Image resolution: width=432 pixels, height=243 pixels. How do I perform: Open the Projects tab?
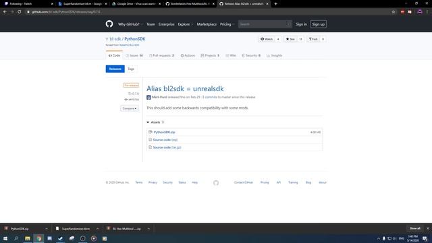[x=210, y=55]
